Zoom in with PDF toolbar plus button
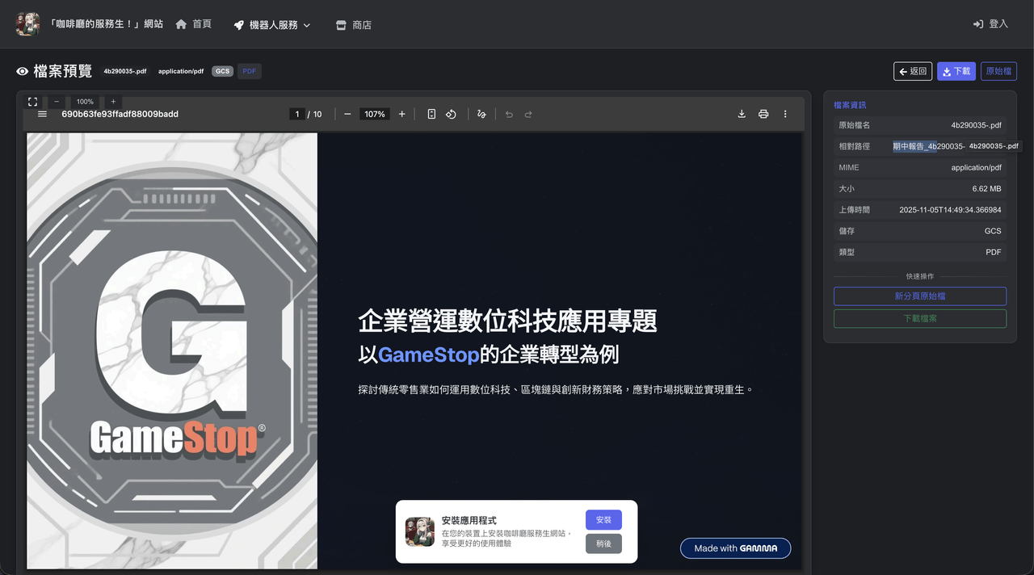The image size is (1034, 575). click(x=402, y=114)
